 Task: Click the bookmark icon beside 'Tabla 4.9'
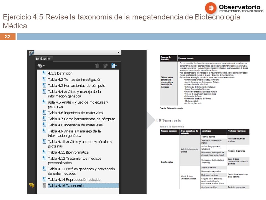(x=44, y=131)
